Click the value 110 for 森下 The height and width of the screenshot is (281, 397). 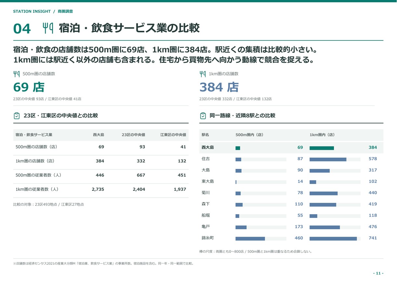299,204
